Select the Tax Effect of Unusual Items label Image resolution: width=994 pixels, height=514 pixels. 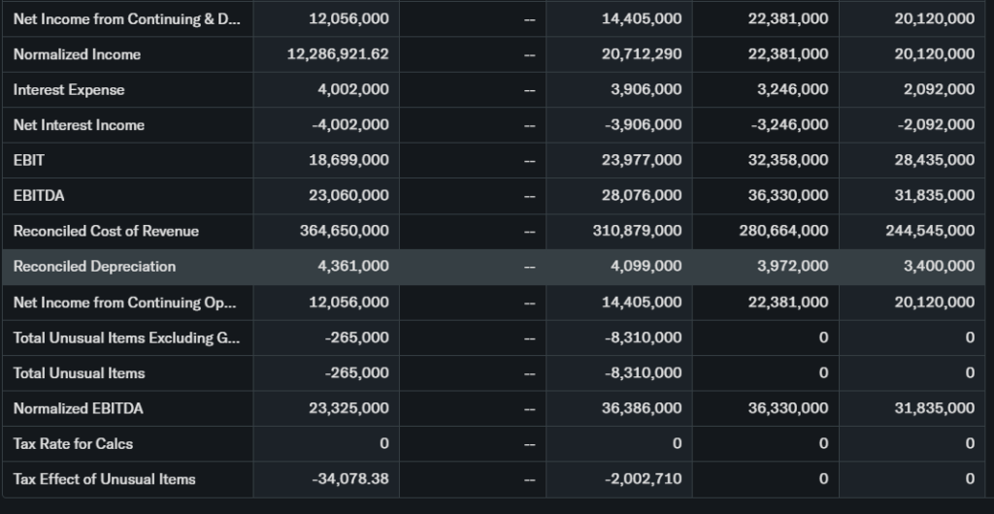(x=104, y=479)
